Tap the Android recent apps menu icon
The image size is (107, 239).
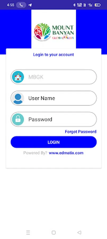(28, 232)
